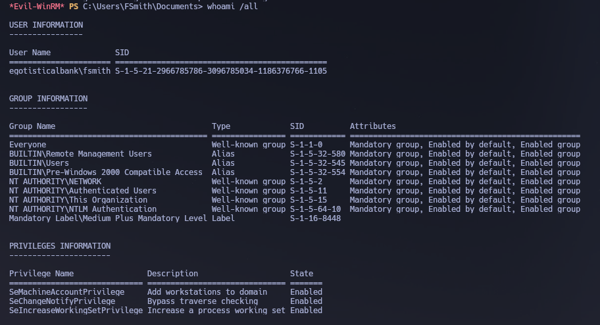The image size is (600, 325).
Task: Click attributes text in NTLM Authentication row
Action: 465,209
